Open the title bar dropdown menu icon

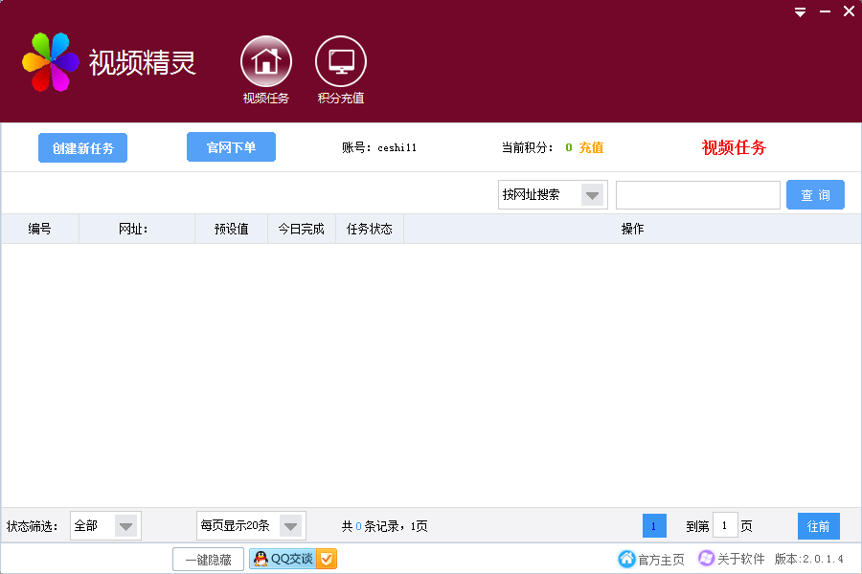[801, 12]
